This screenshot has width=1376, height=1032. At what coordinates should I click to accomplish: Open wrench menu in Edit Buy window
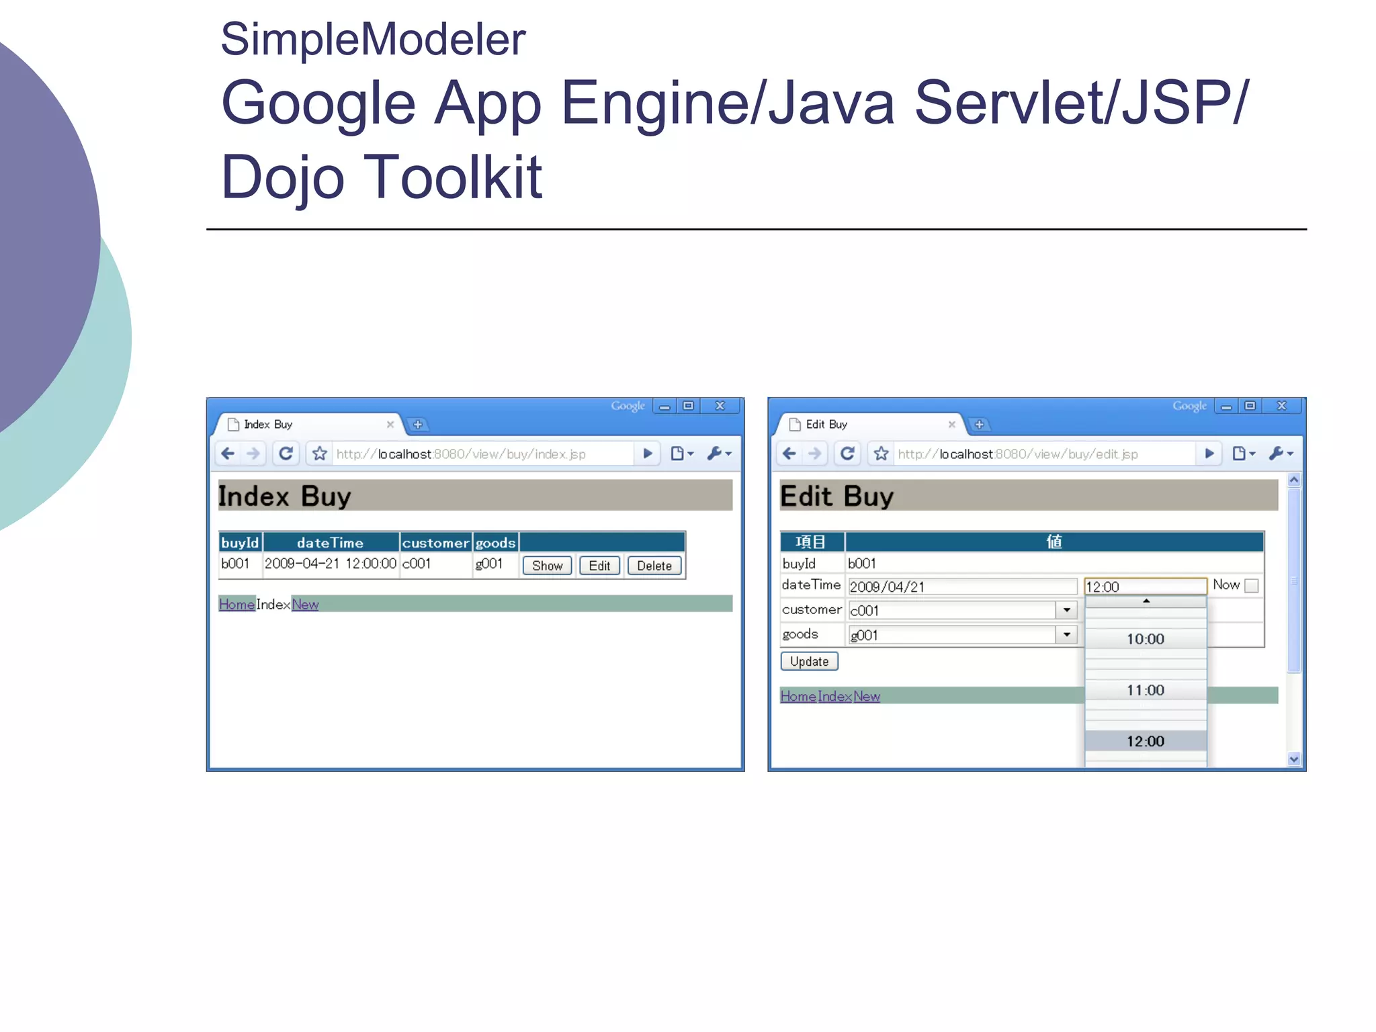(x=1281, y=454)
